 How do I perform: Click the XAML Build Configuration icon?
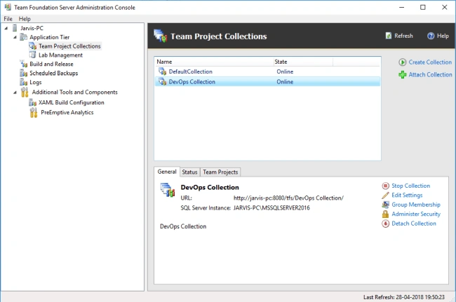(32, 102)
